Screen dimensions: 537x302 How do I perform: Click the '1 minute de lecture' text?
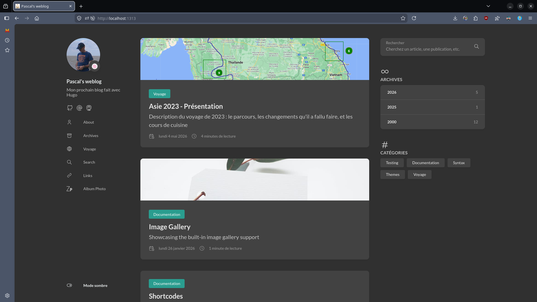tap(225, 248)
